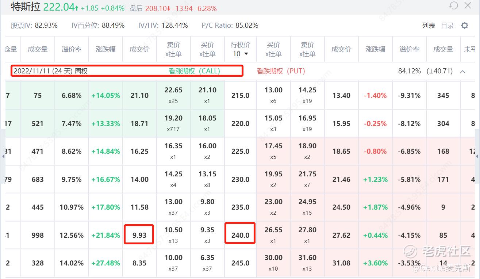Screen dimensions: 480x279
Task: Click call bid price 9.35 x3
Action: coord(207,235)
